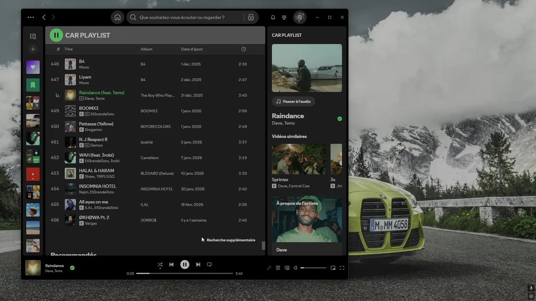Select track Pettasse (Yellow)
This screenshot has width=536, height=301.
155,126
